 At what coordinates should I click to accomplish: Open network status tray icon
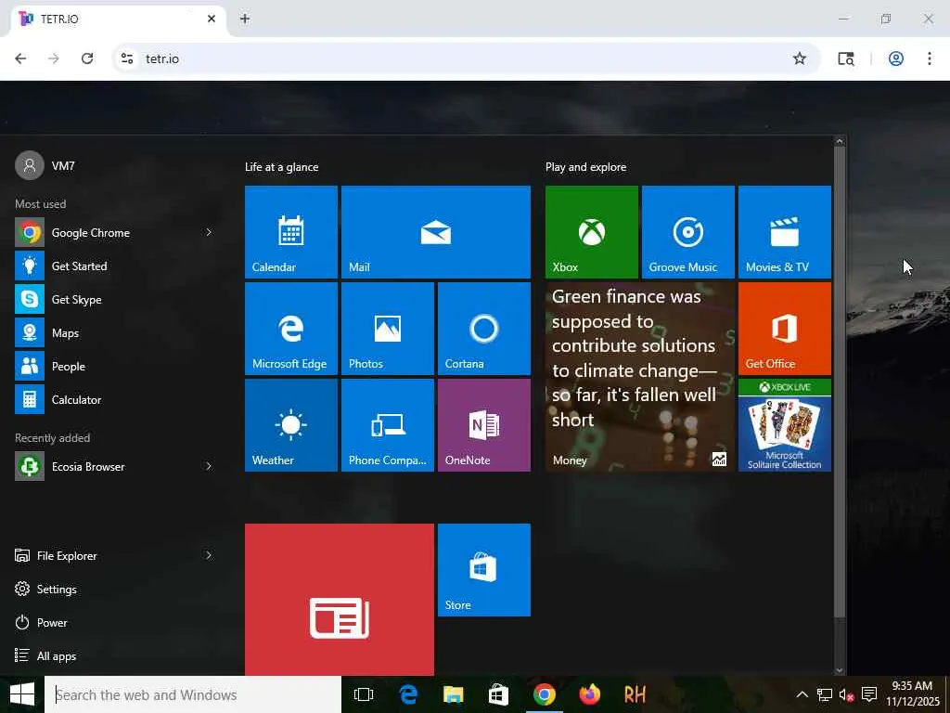(824, 694)
